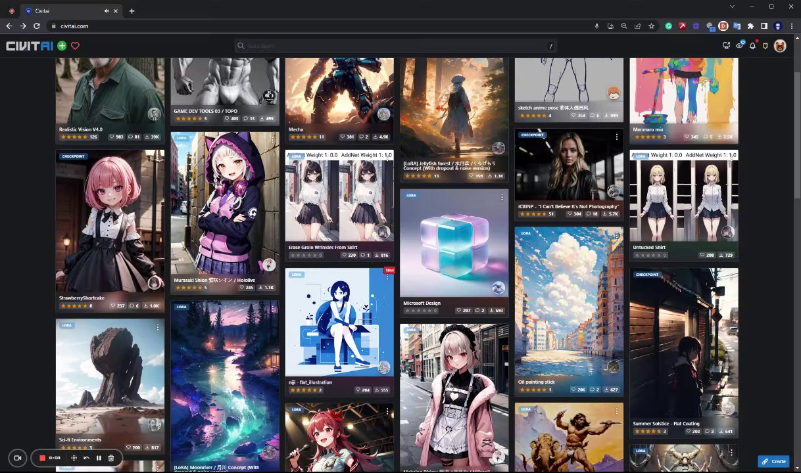
Task: Click the blue Create button
Action: click(x=773, y=461)
